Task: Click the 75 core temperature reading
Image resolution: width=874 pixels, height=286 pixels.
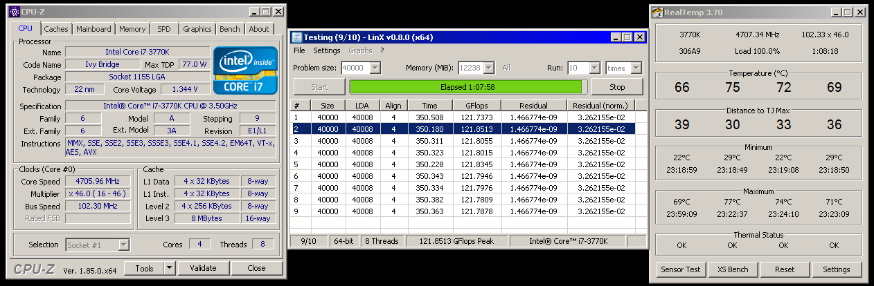Action: click(x=733, y=87)
